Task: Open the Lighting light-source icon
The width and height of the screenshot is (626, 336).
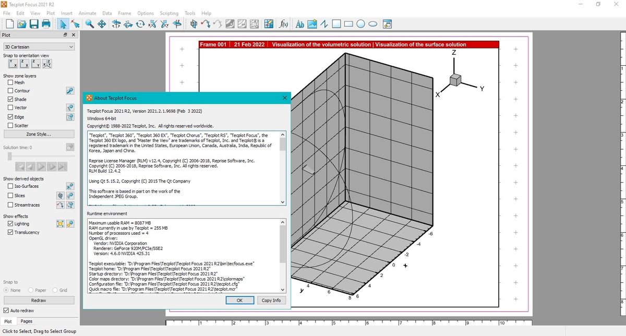Action: [60, 224]
